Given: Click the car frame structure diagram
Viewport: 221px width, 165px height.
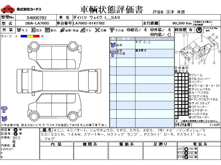Looking at the screenshot, I should pyautogui.click(x=198, y=49).
